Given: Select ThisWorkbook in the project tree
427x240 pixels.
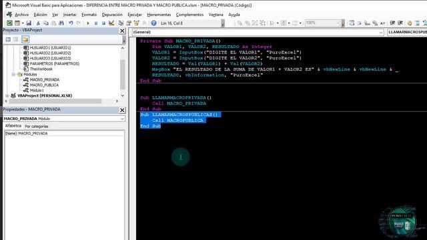Looking at the screenshot, I should pyautogui.click(x=41, y=69).
